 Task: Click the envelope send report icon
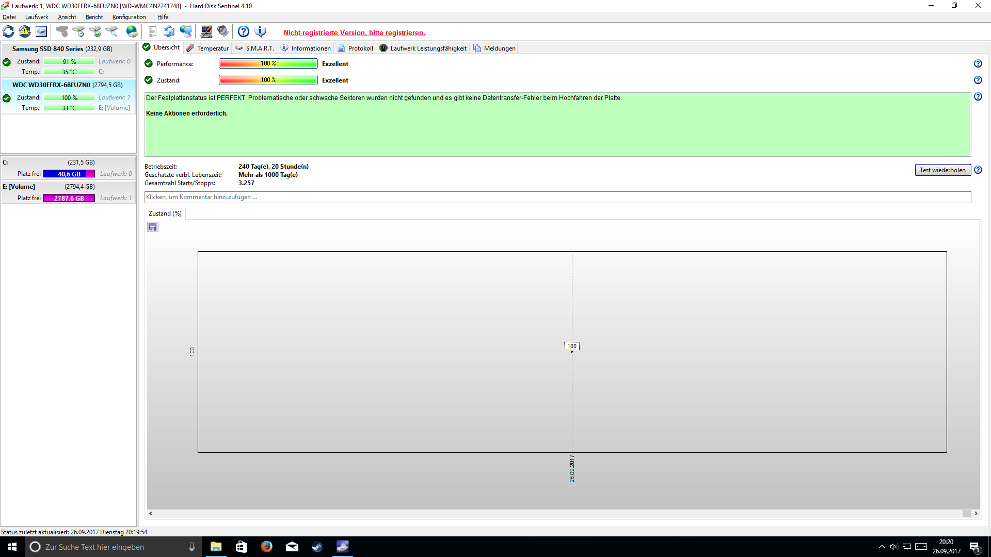pyautogui.click(x=169, y=31)
